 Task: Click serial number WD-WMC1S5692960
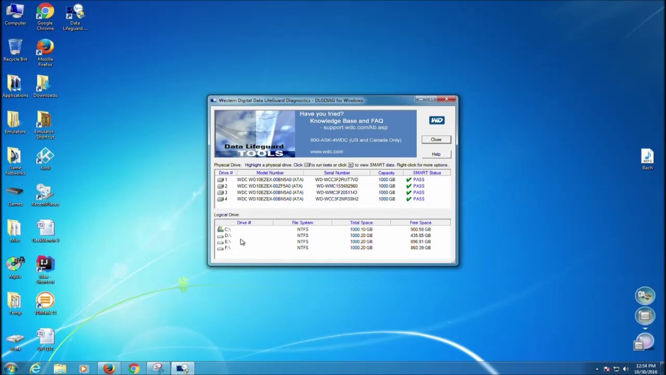click(x=337, y=186)
